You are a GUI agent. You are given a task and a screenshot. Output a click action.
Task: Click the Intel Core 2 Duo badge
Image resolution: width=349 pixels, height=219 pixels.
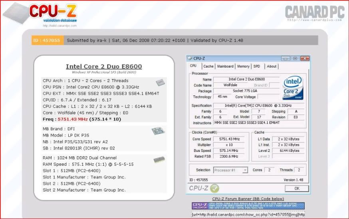click(x=293, y=88)
